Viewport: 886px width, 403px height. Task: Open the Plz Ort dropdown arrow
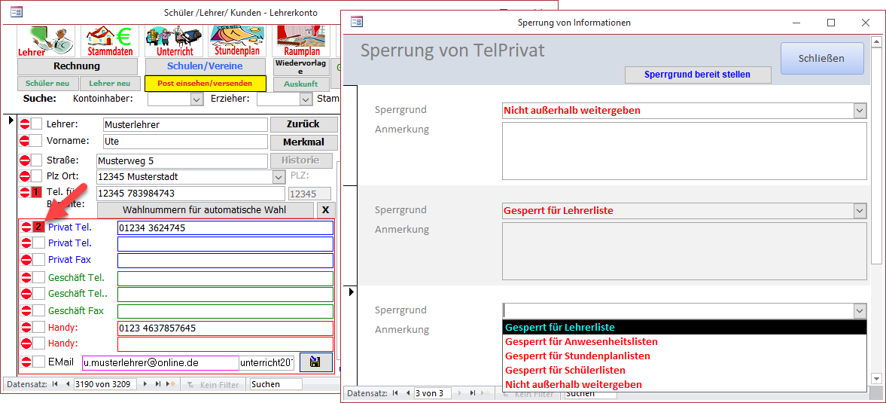pyautogui.click(x=278, y=177)
